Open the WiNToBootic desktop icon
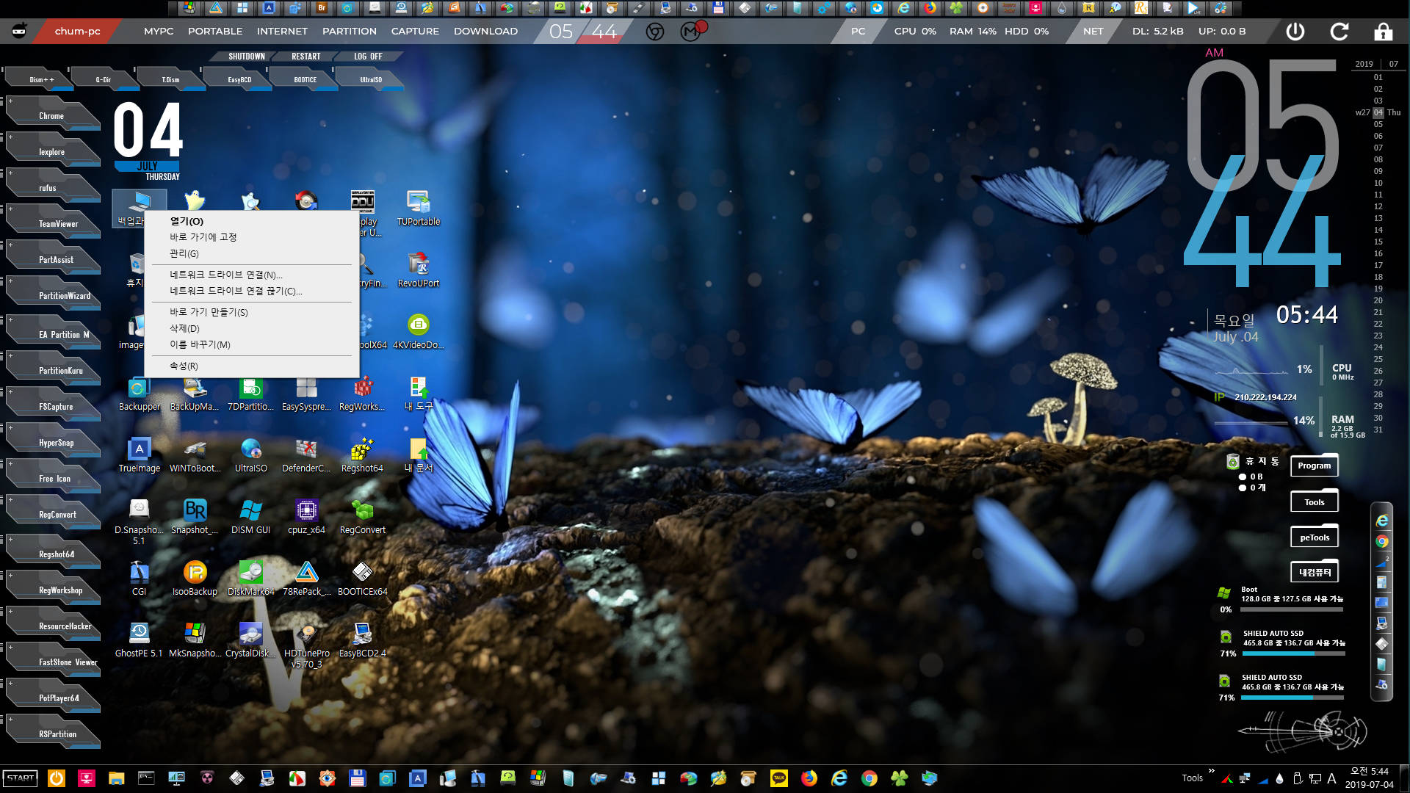Image resolution: width=1410 pixels, height=793 pixels. coord(195,455)
